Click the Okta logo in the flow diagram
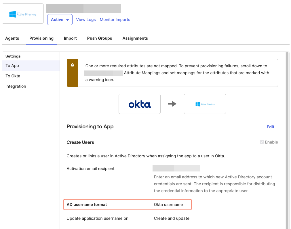This screenshot has height=229, width=291. [139, 104]
